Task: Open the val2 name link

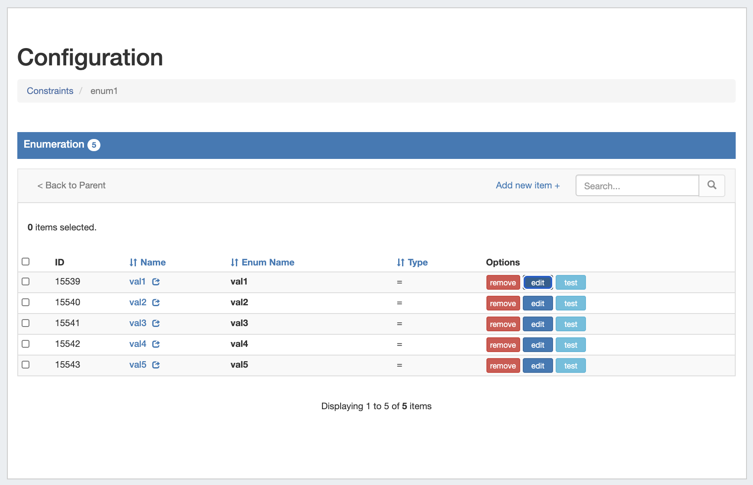Action: click(138, 302)
